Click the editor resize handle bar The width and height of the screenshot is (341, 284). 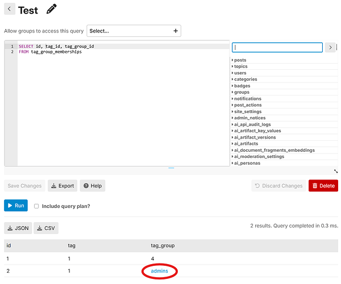171,168
